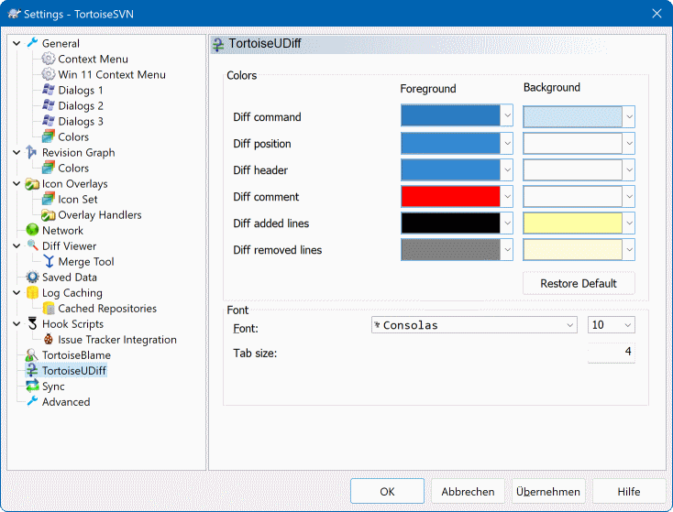Click the Abbrechen button

468,491
